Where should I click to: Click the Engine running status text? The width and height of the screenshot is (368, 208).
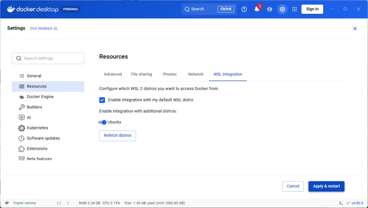pyautogui.click(x=25, y=203)
